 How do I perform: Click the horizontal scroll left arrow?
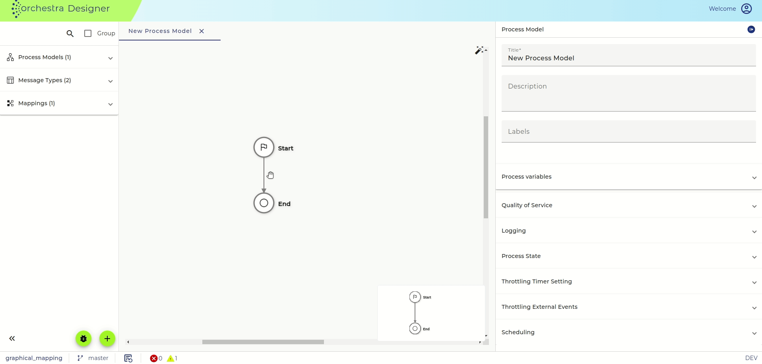pos(128,342)
